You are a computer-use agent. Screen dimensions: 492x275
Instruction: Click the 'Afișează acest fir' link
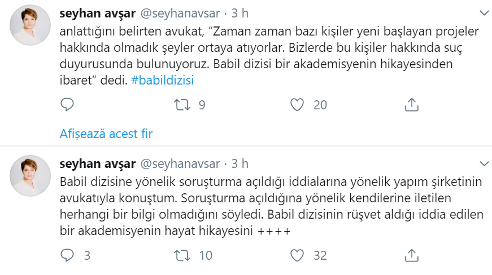pyautogui.click(x=106, y=134)
